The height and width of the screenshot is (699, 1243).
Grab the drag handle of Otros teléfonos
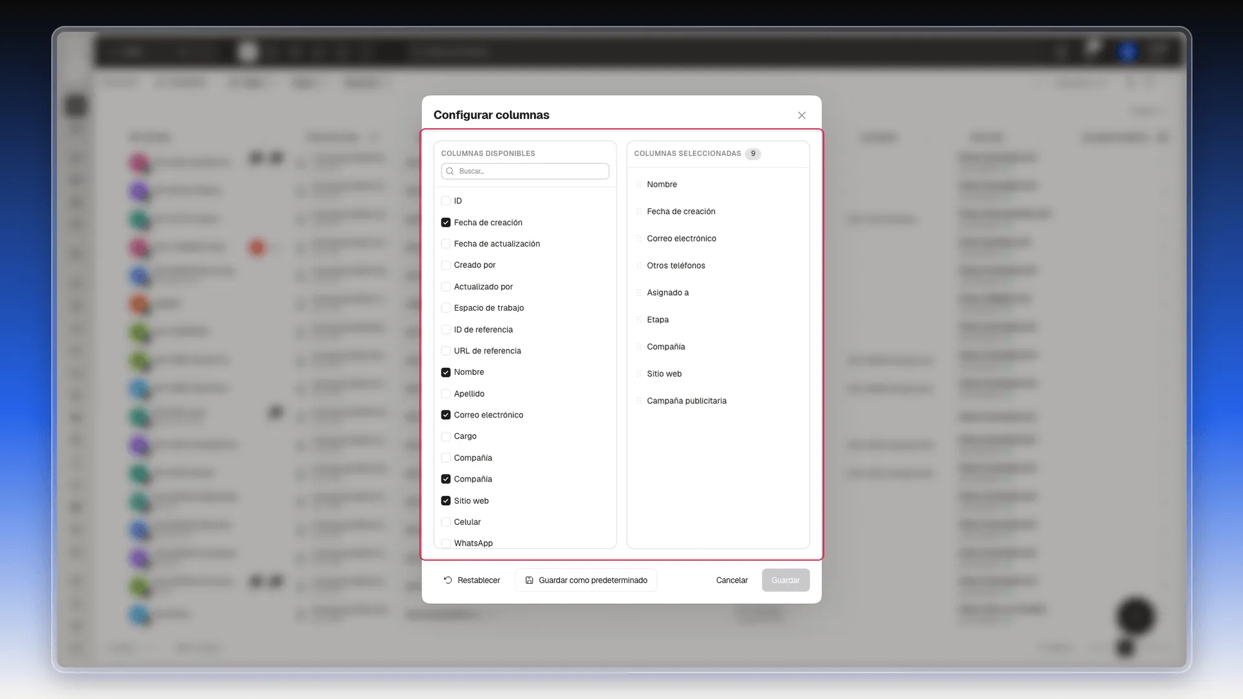[639, 266]
